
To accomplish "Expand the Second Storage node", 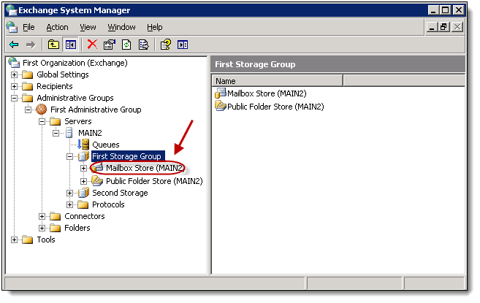I will 70,193.
